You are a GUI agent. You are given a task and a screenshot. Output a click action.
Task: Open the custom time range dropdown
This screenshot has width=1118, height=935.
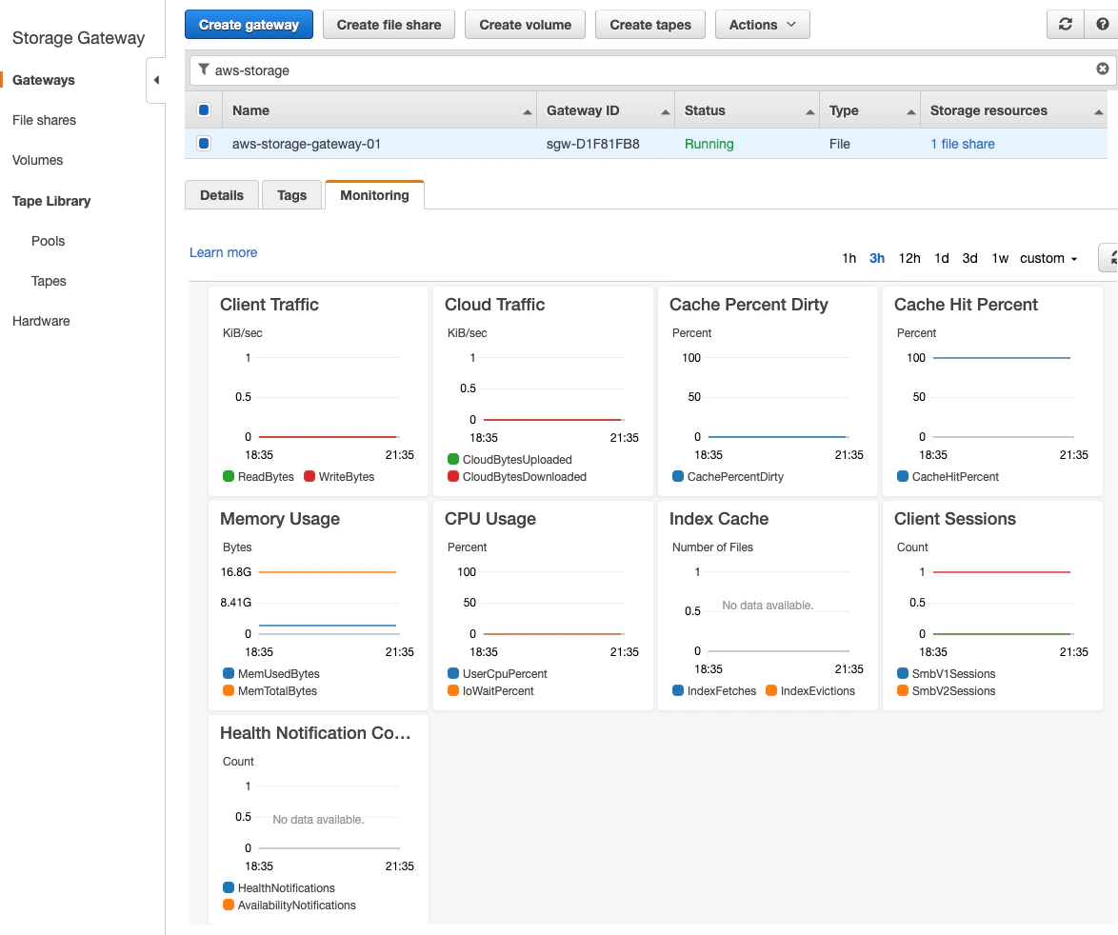(x=1048, y=258)
